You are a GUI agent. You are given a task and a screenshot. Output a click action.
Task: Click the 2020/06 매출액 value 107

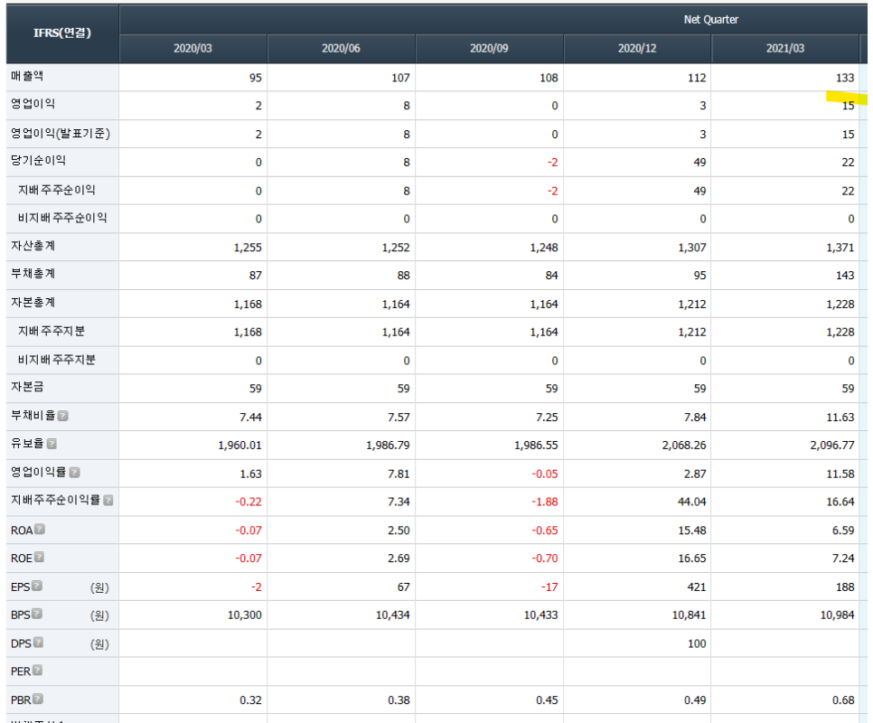400,78
